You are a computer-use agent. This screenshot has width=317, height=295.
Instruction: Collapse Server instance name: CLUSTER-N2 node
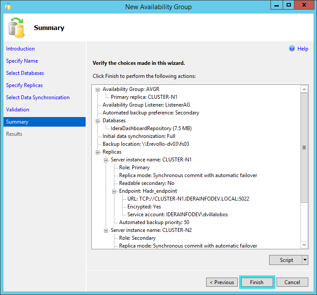click(106, 231)
